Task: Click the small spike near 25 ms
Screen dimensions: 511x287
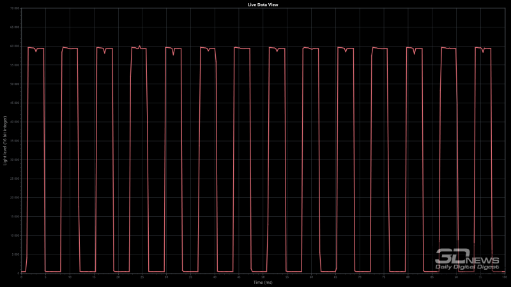Action: point(139,47)
